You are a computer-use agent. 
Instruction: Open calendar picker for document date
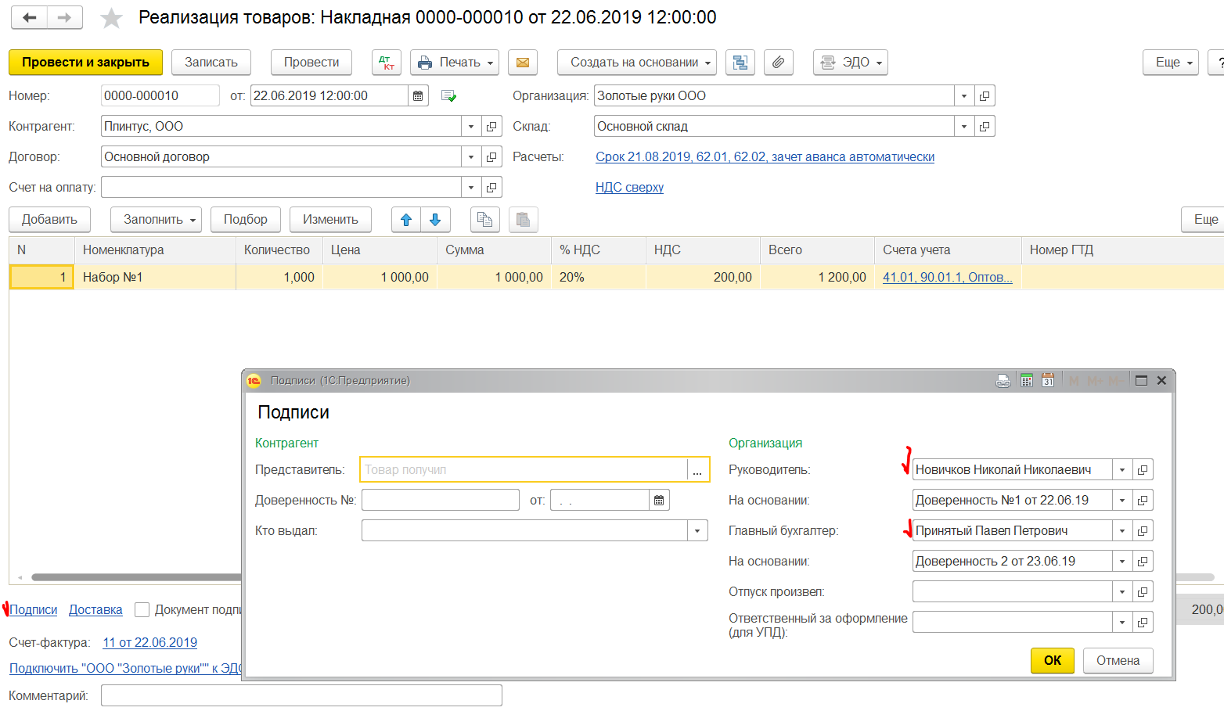(419, 95)
